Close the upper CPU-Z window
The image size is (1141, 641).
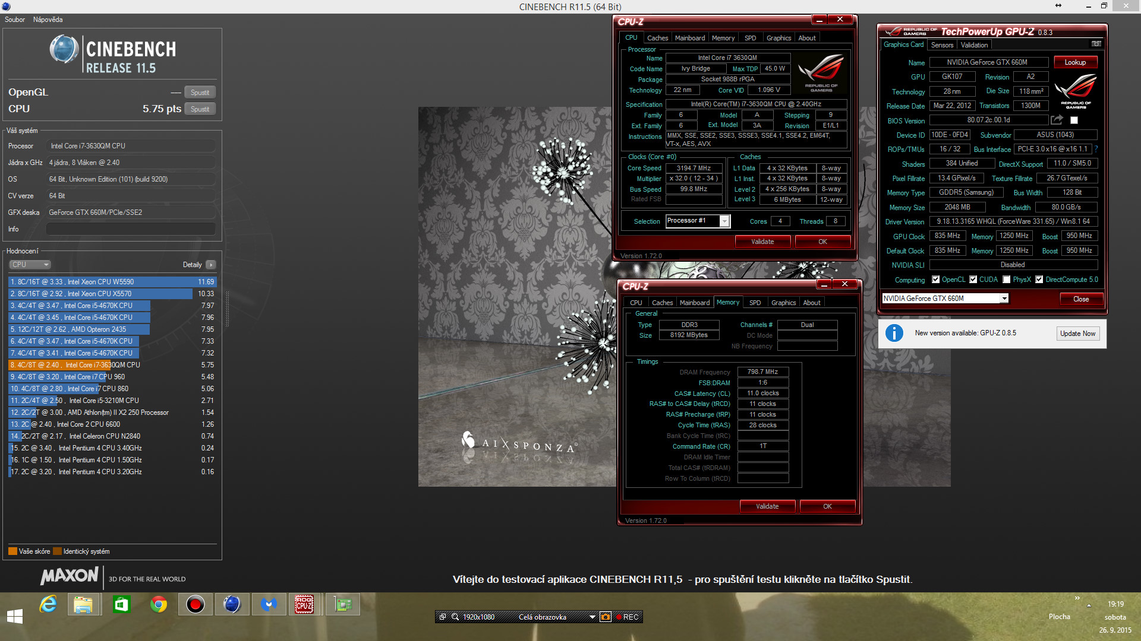coord(840,20)
